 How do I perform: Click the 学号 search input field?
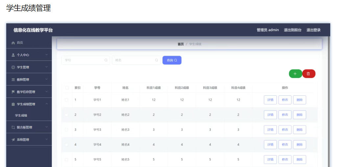(x=86, y=60)
